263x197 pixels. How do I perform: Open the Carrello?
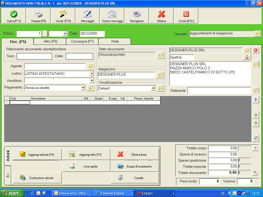(x=135, y=178)
